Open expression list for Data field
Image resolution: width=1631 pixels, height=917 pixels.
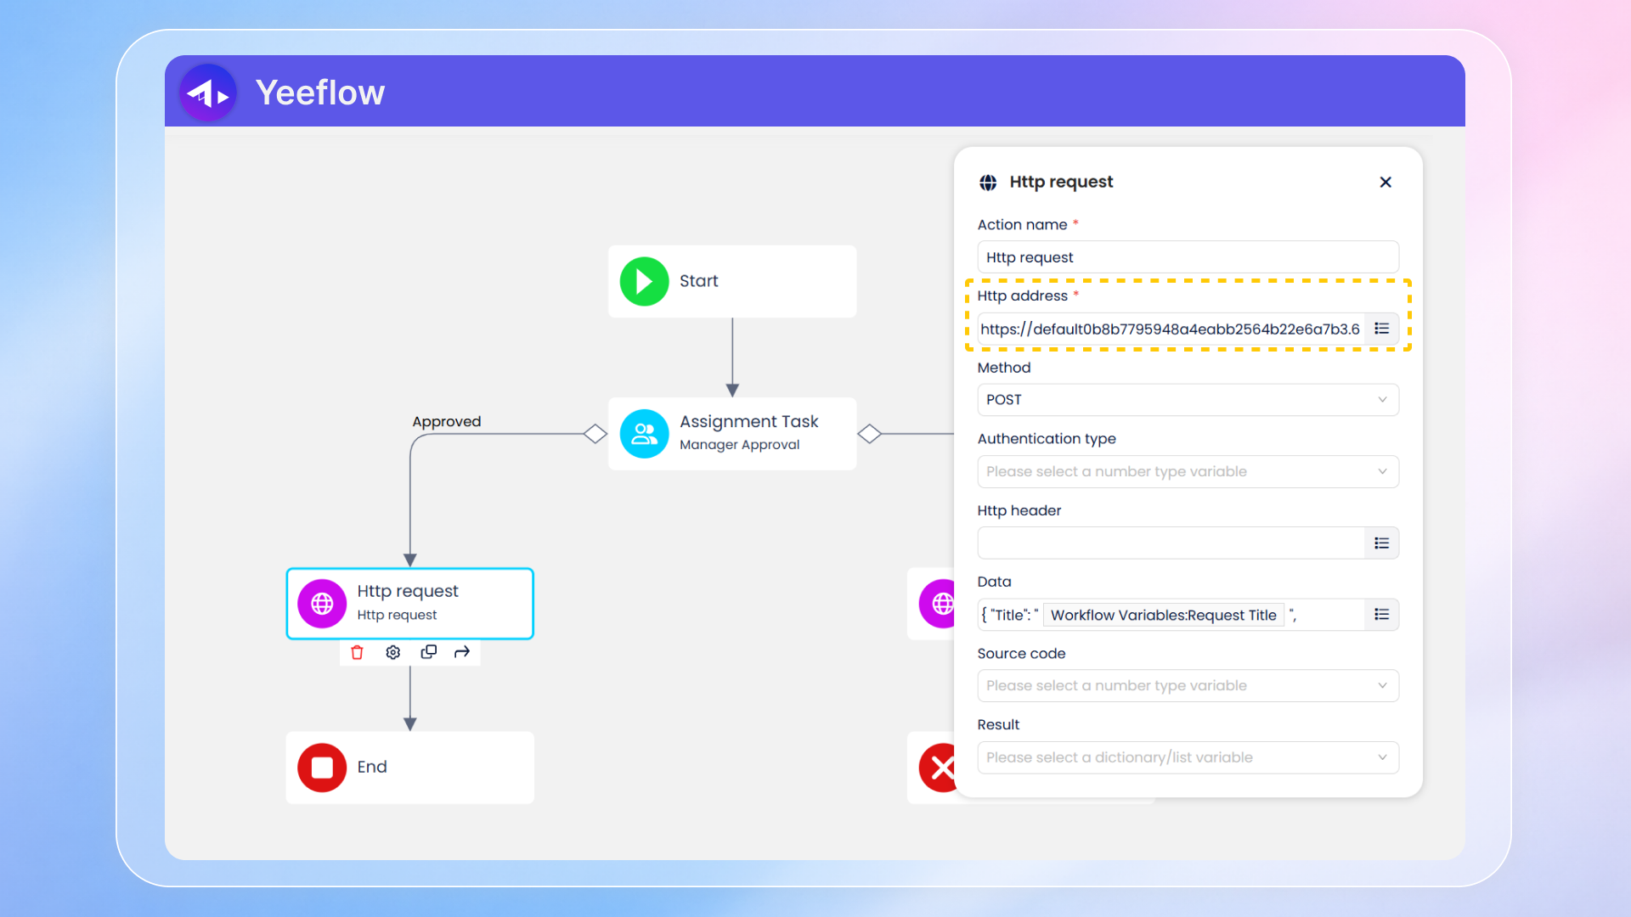point(1382,615)
